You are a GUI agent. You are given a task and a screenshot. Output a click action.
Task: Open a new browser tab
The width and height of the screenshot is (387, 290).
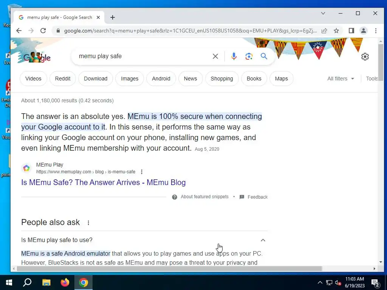coord(113,17)
